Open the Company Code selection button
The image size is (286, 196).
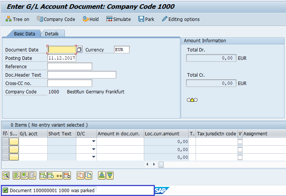pyautogui.click(x=56, y=19)
